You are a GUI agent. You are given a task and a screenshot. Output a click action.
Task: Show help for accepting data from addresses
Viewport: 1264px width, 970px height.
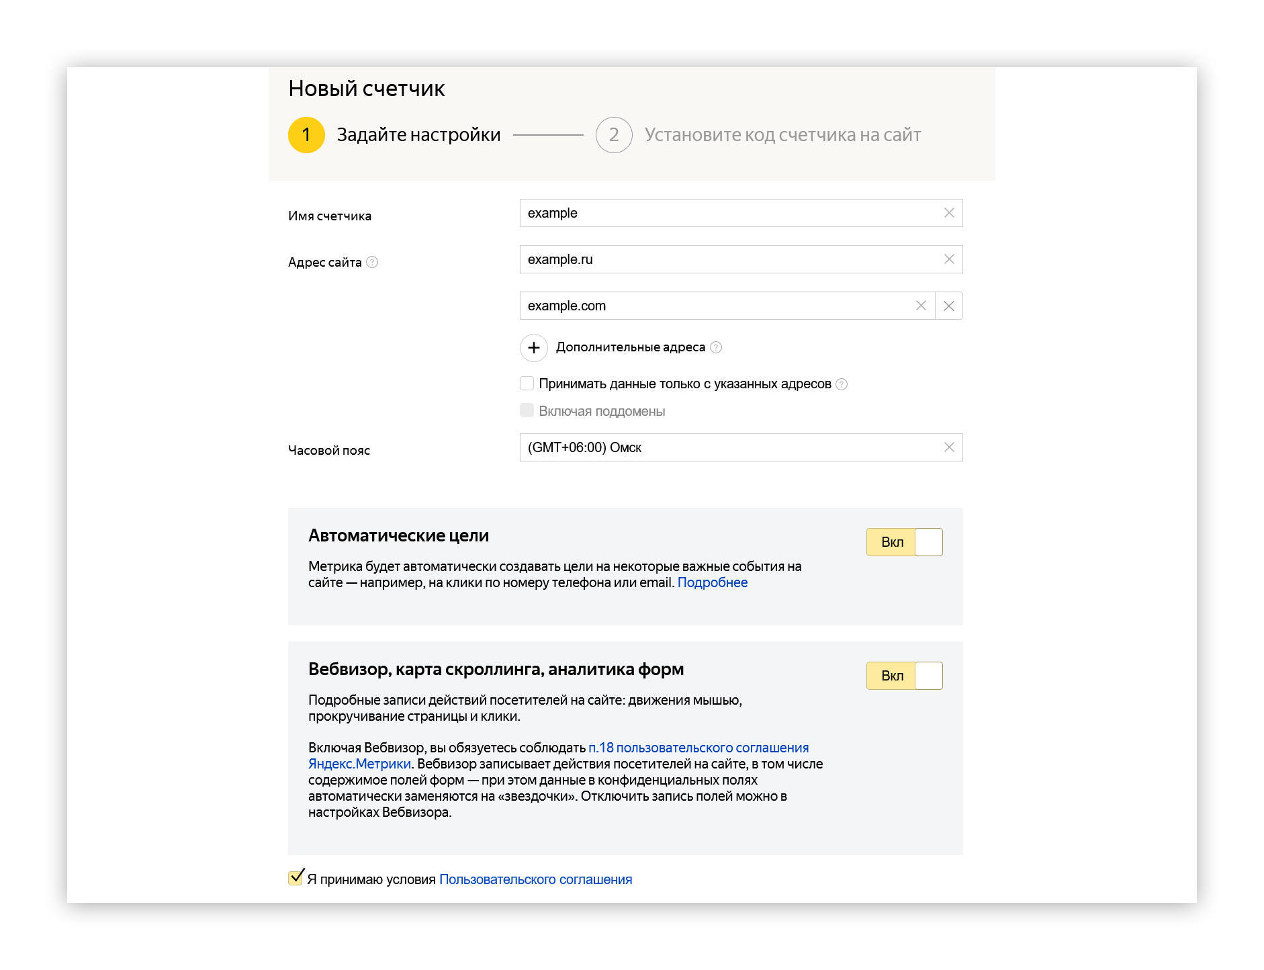pos(842,384)
